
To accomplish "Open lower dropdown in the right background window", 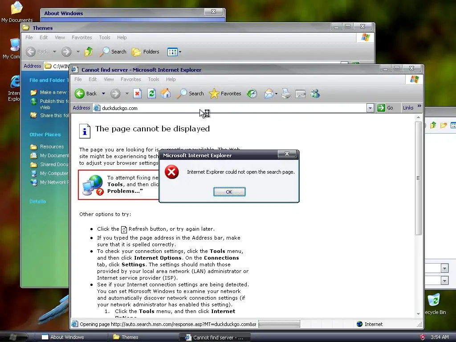I will click(444, 281).
